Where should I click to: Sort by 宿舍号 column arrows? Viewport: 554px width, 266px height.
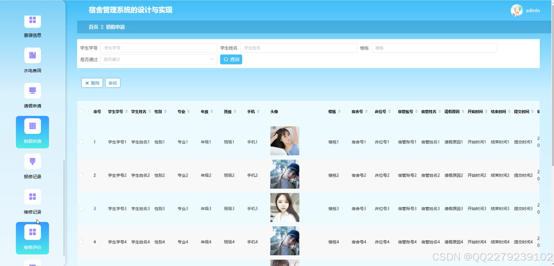tap(366, 112)
